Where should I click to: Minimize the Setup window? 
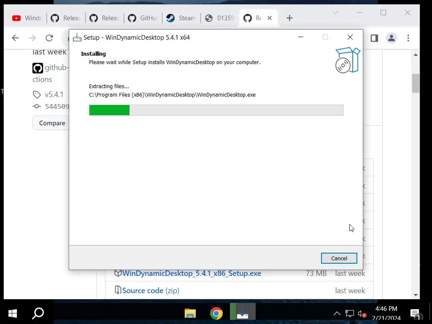[301, 37]
